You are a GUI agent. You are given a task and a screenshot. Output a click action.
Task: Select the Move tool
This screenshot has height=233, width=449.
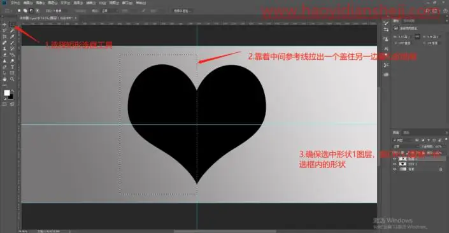coord(4,25)
